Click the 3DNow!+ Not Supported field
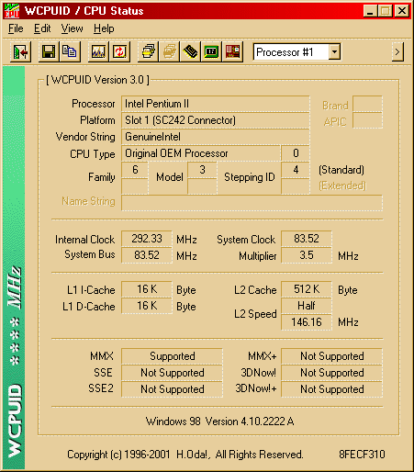Viewport: 414px width, 472px height. point(331,389)
